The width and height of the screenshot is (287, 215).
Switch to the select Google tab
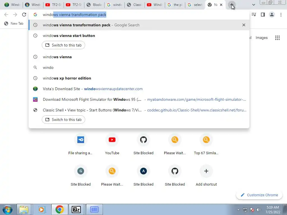pos(195,5)
